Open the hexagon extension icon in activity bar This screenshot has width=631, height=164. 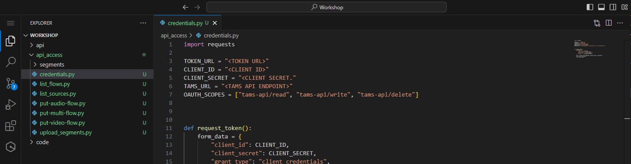pyautogui.click(x=11, y=147)
